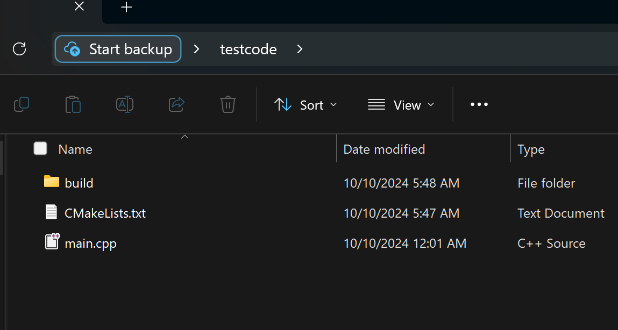Select the build folder name

[x=79, y=183]
